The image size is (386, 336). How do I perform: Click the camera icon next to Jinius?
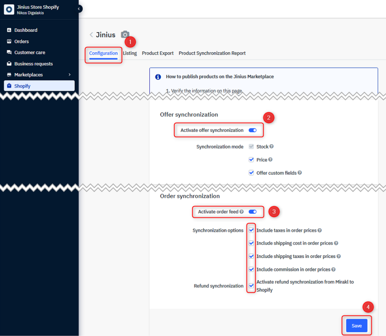(125, 35)
